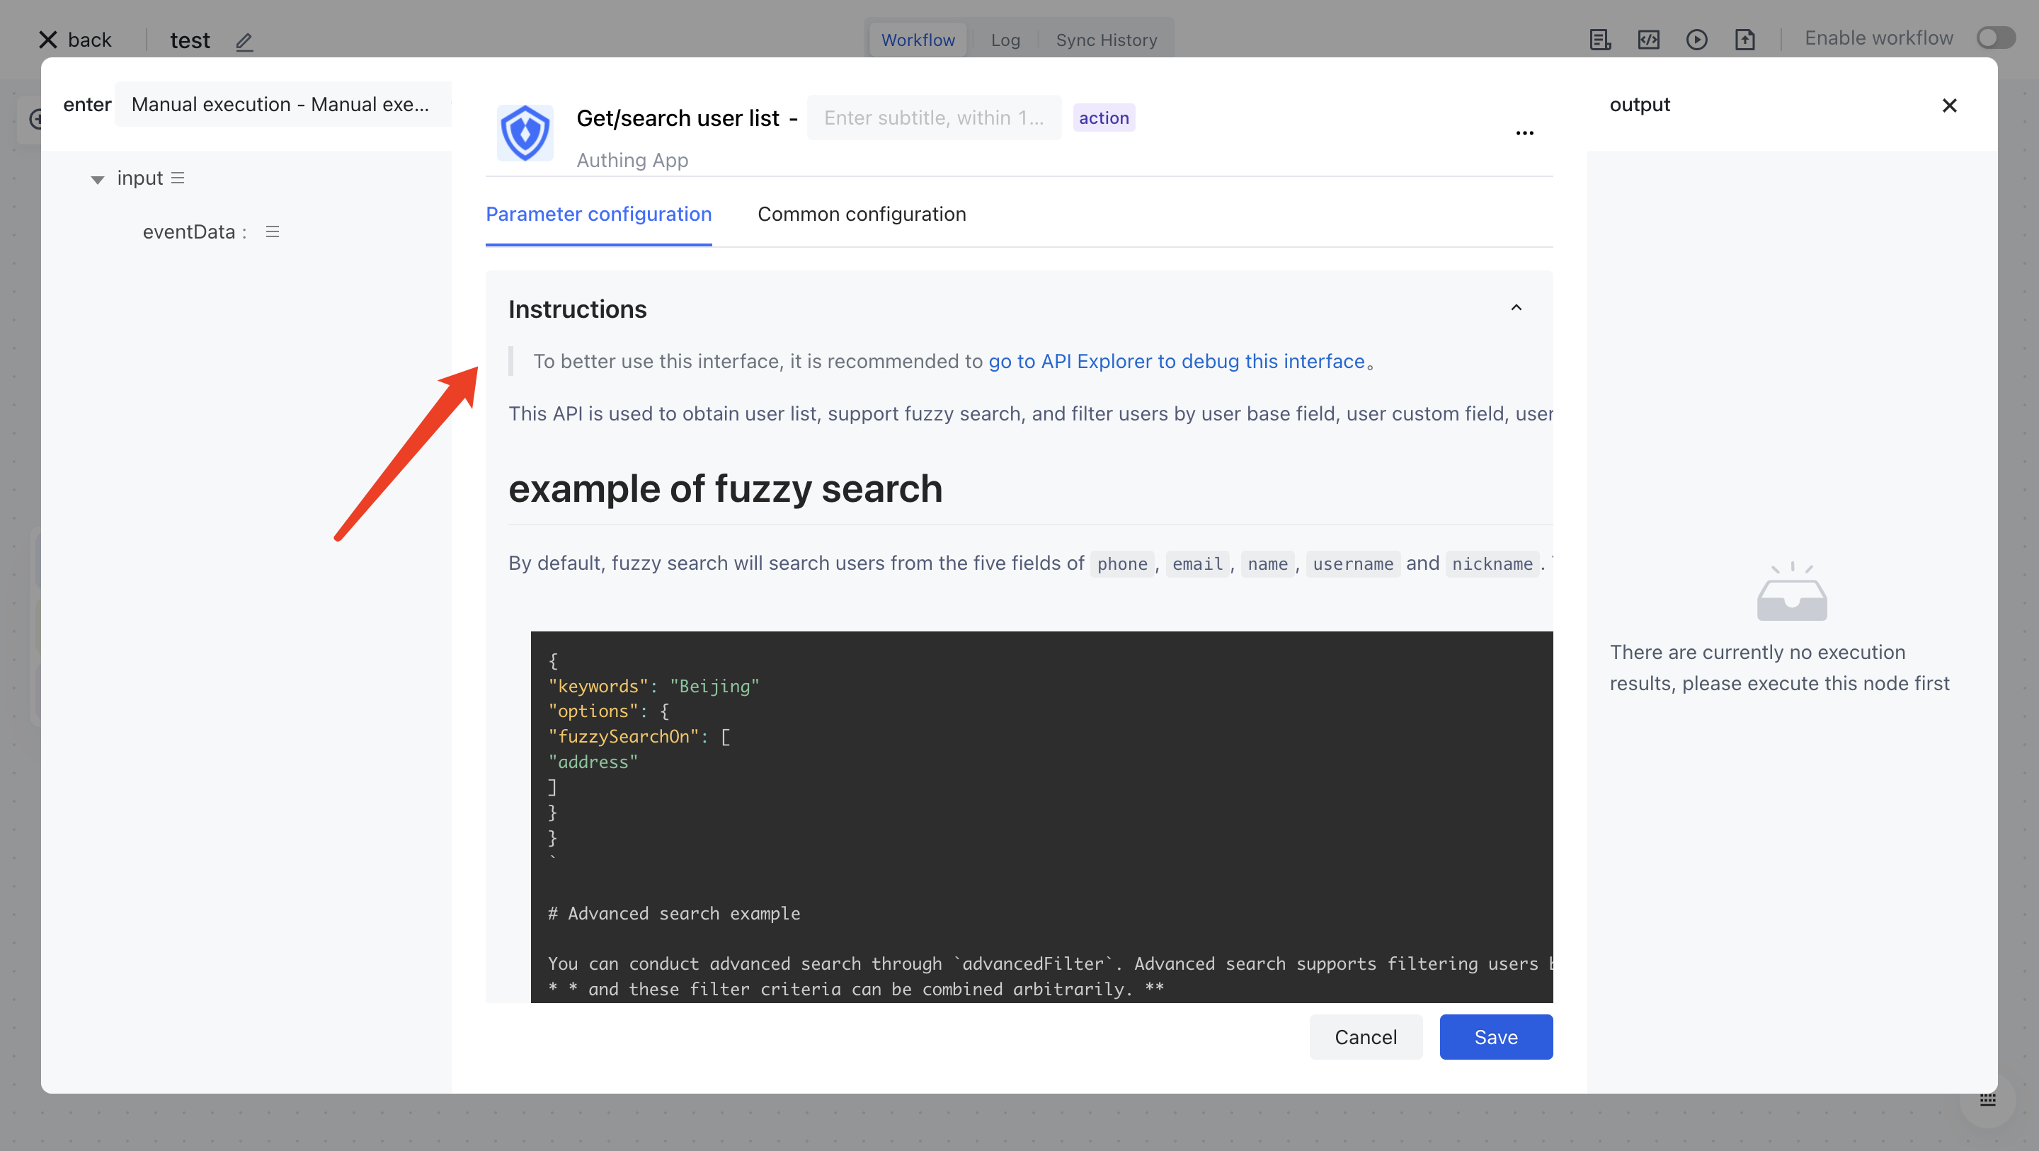2039x1151 pixels.
Task: Close the node configuration dialog
Action: pos(1949,105)
